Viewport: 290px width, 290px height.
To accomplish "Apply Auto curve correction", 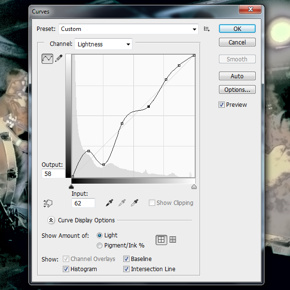I will coord(237,76).
